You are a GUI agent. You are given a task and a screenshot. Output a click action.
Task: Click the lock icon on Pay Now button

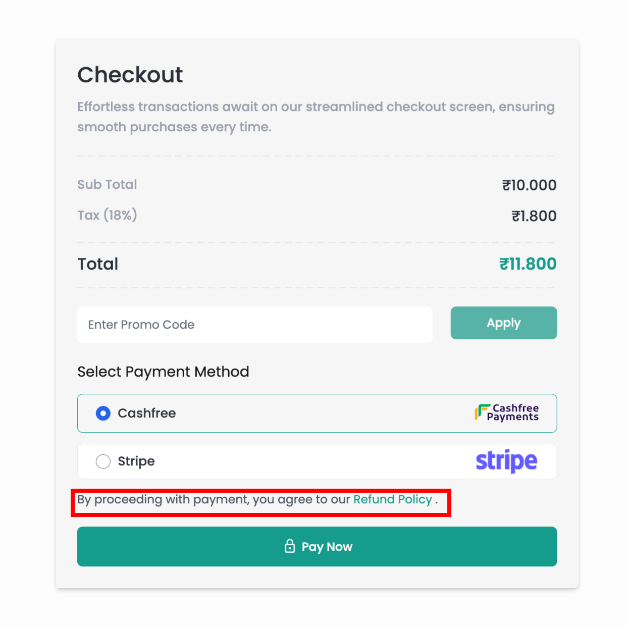pos(290,546)
